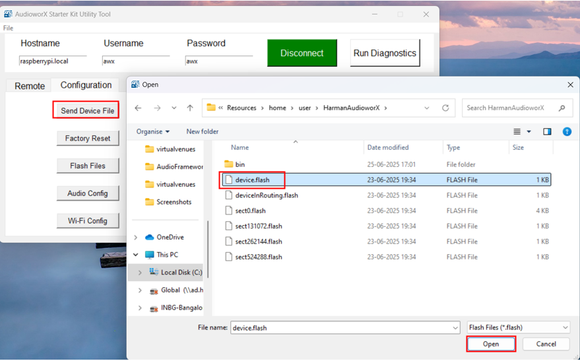Image resolution: width=580 pixels, height=361 pixels.
Task: Select sect0.flash file
Action: pos(387,211)
